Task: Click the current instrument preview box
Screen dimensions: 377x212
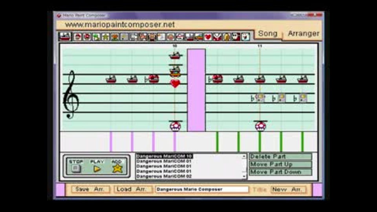Action: pyautogui.click(x=65, y=37)
